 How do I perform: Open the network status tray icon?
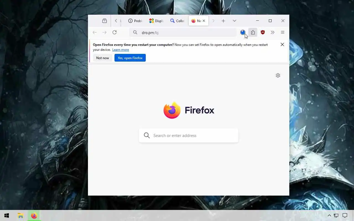click(x=336, y=215)
